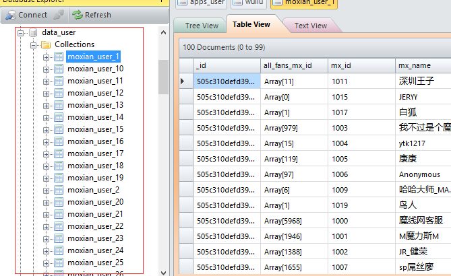The image size is (451, 276).
Task: Expand the moxian_user_11 collection
Action: tap(46, 81)
